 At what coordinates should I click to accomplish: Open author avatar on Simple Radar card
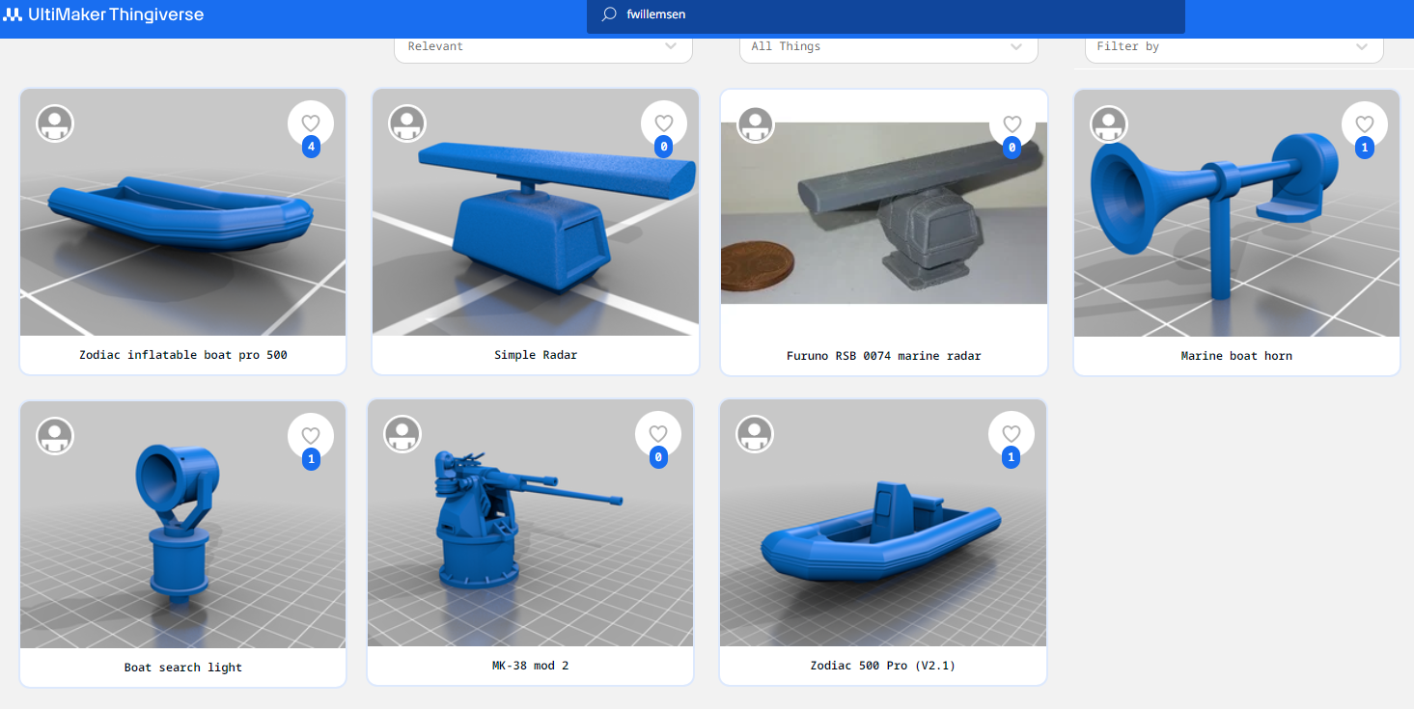pos(407,123)
